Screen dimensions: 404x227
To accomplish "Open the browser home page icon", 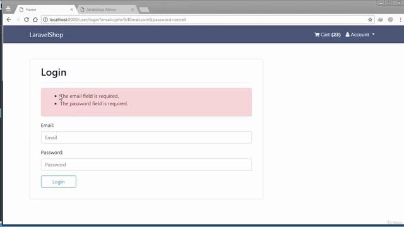I will [35, 20].
